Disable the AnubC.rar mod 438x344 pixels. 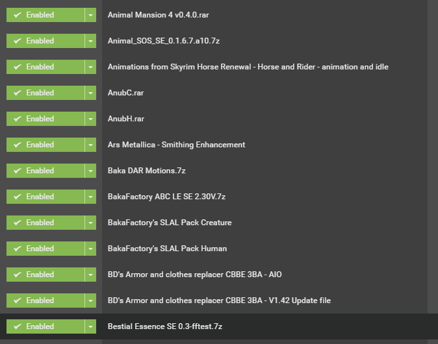click(45, 93)
